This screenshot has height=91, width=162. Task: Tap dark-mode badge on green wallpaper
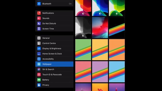coord(117,14)
